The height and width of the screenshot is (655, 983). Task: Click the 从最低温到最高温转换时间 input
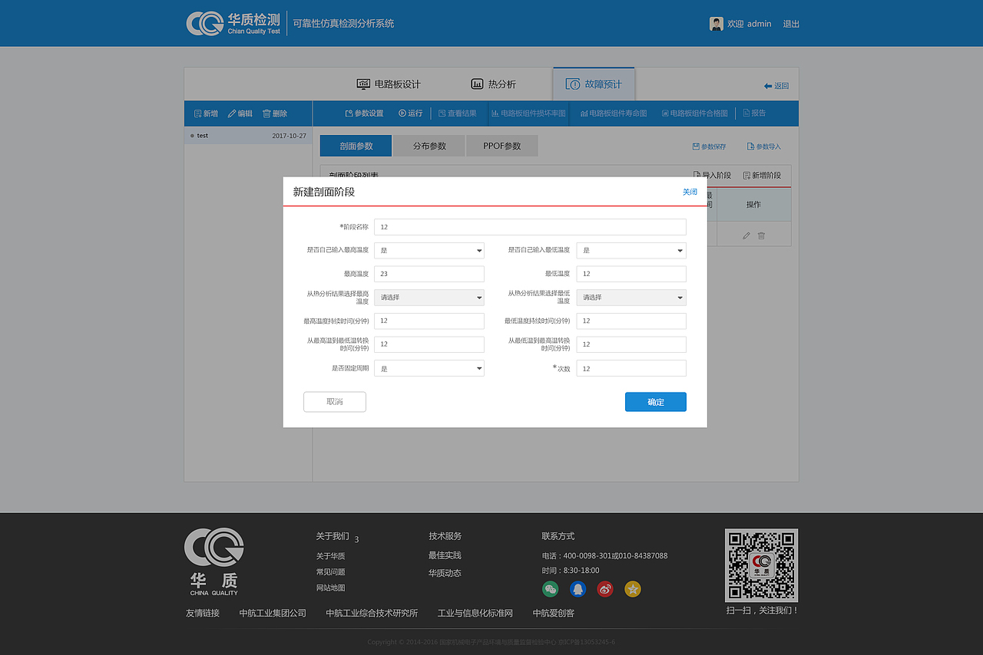pos(631,344)
